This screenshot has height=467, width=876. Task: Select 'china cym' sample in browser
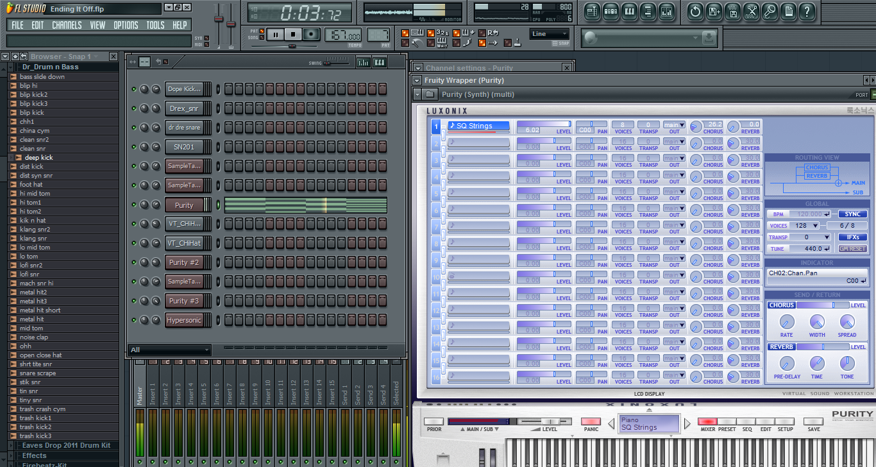pyautogui.click(x=34, y=130)
